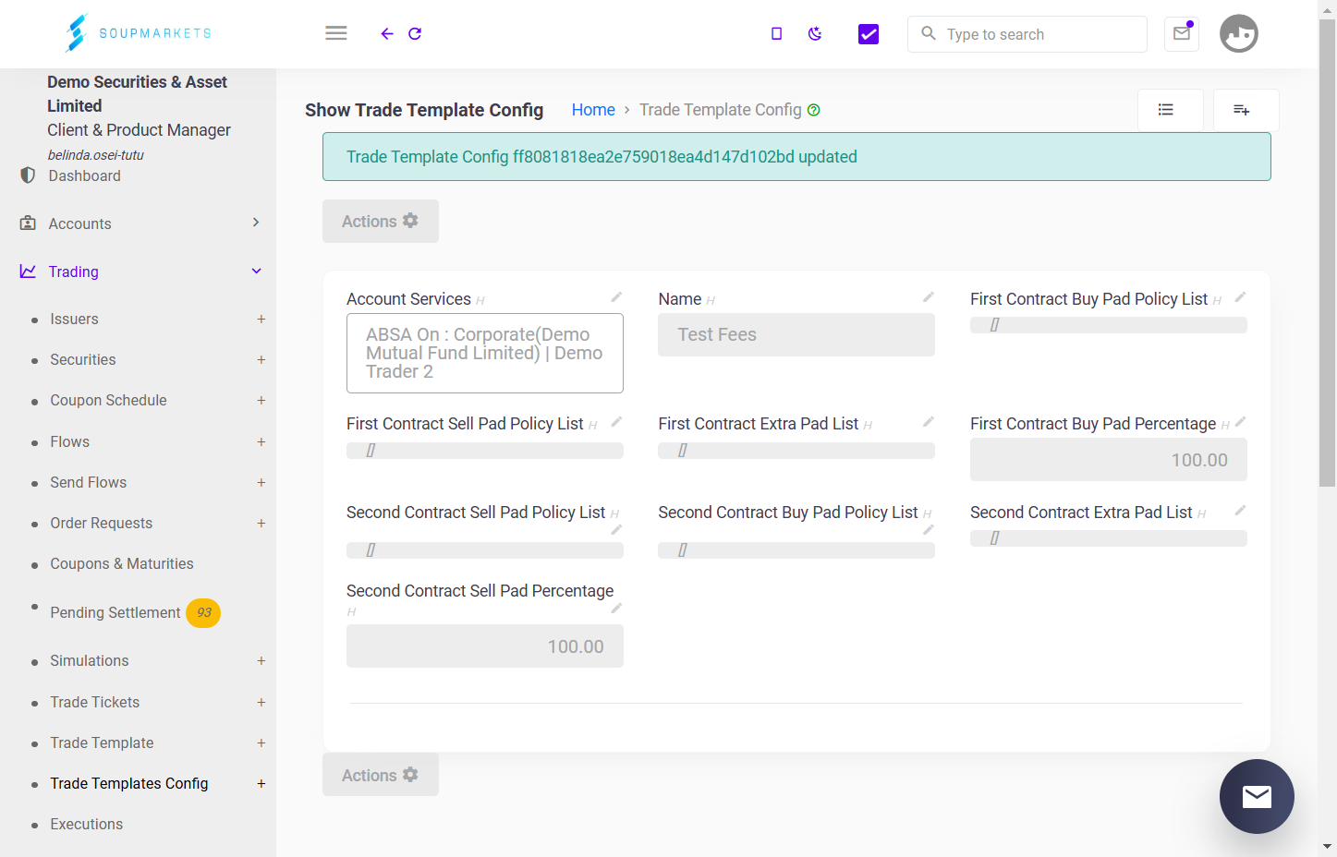Click the Account Services value box

(485, 353)
